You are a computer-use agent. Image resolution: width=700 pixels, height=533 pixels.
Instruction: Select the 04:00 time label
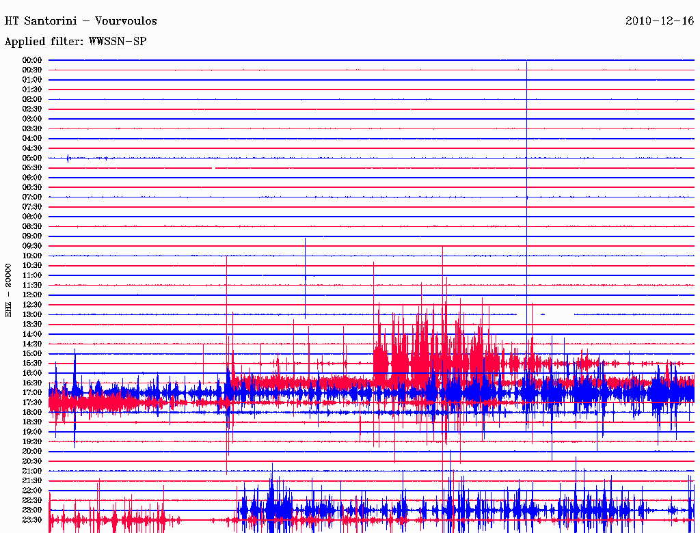point(32,139)
